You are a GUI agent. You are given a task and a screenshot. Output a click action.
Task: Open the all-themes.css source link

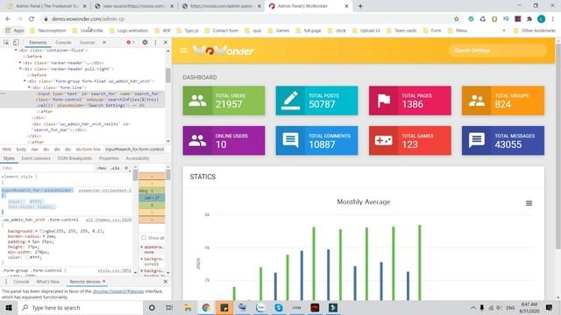pyautogui.click(x=109, y=220)
